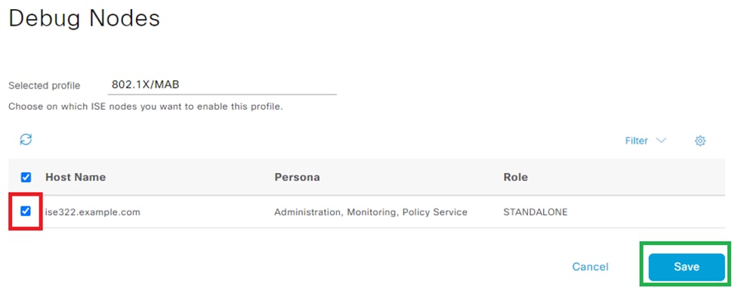Cancel the debug nodes dialog

(x=590, y=267)
